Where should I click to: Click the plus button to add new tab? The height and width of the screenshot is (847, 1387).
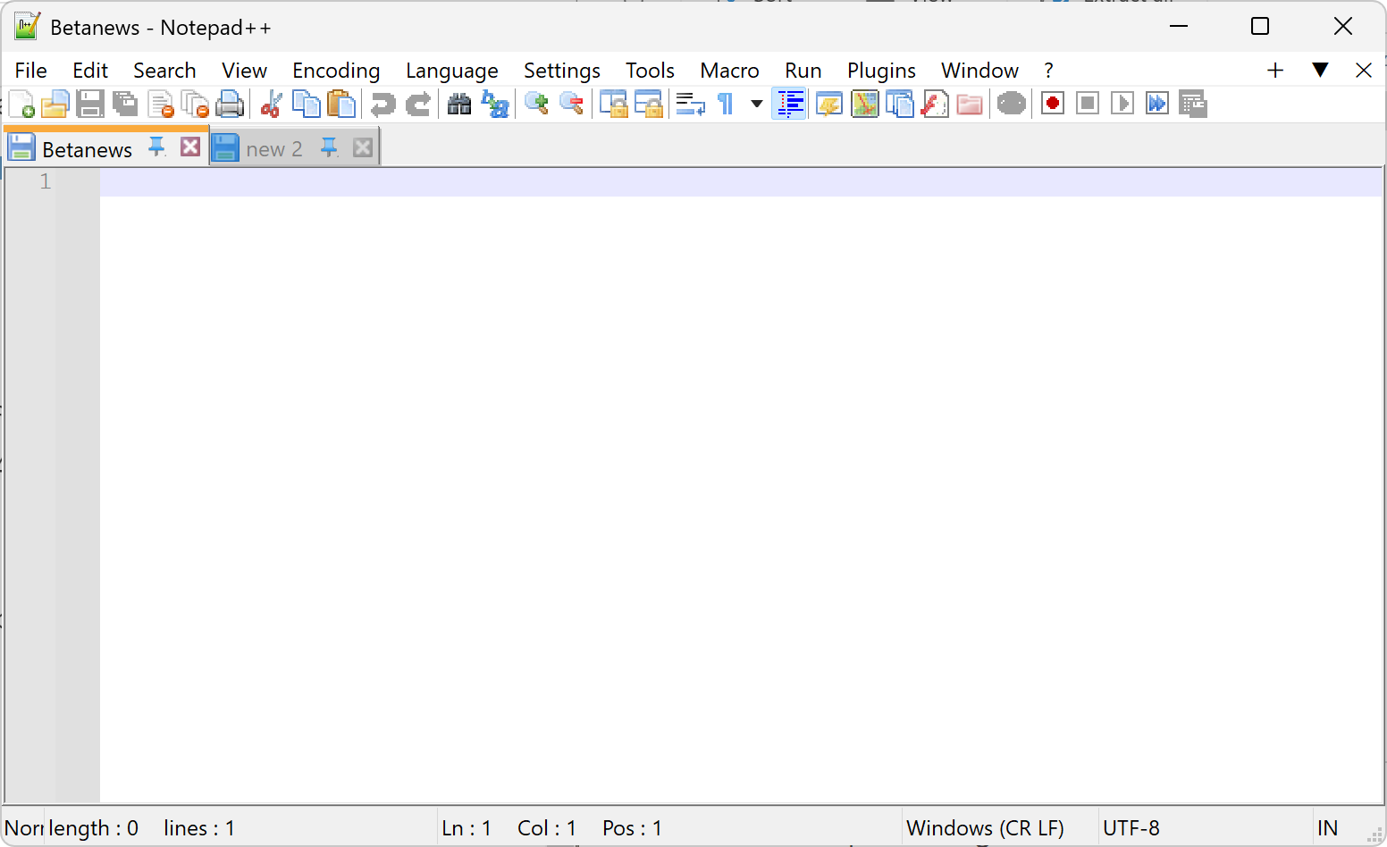click(1275, 71)
